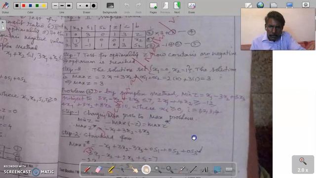Choose the blue color swatch
The width and height of the screenshot is (316, 178).
31,5
